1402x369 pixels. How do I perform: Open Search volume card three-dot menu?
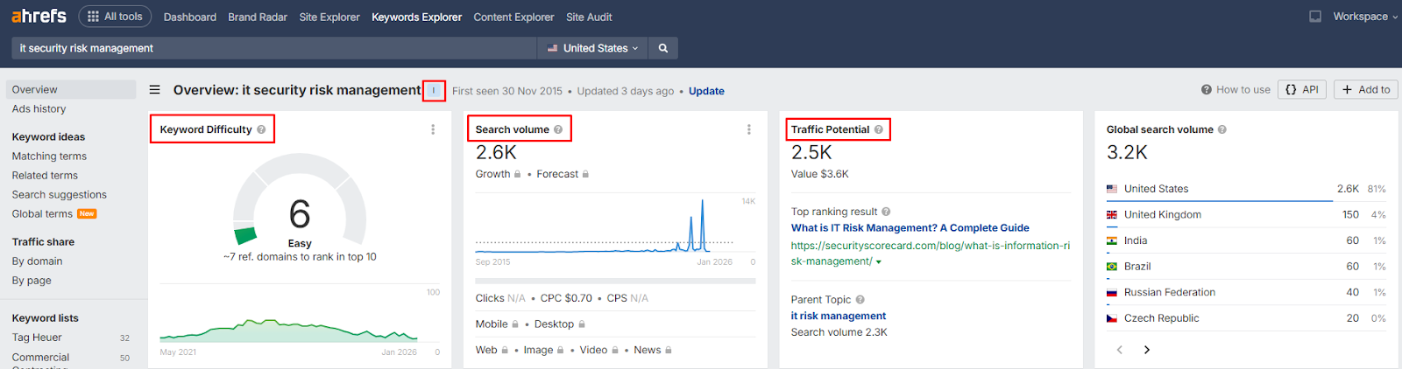pyautogui.click(x=748, y=129)
